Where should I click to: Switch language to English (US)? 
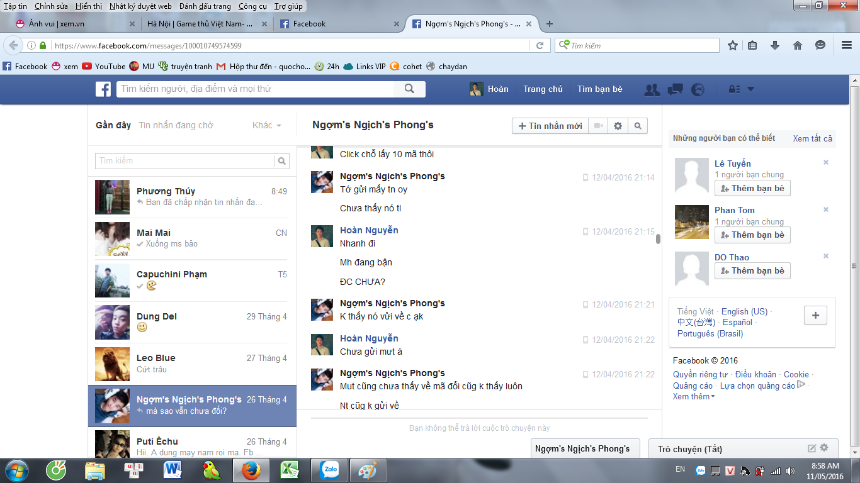[744, 311]
